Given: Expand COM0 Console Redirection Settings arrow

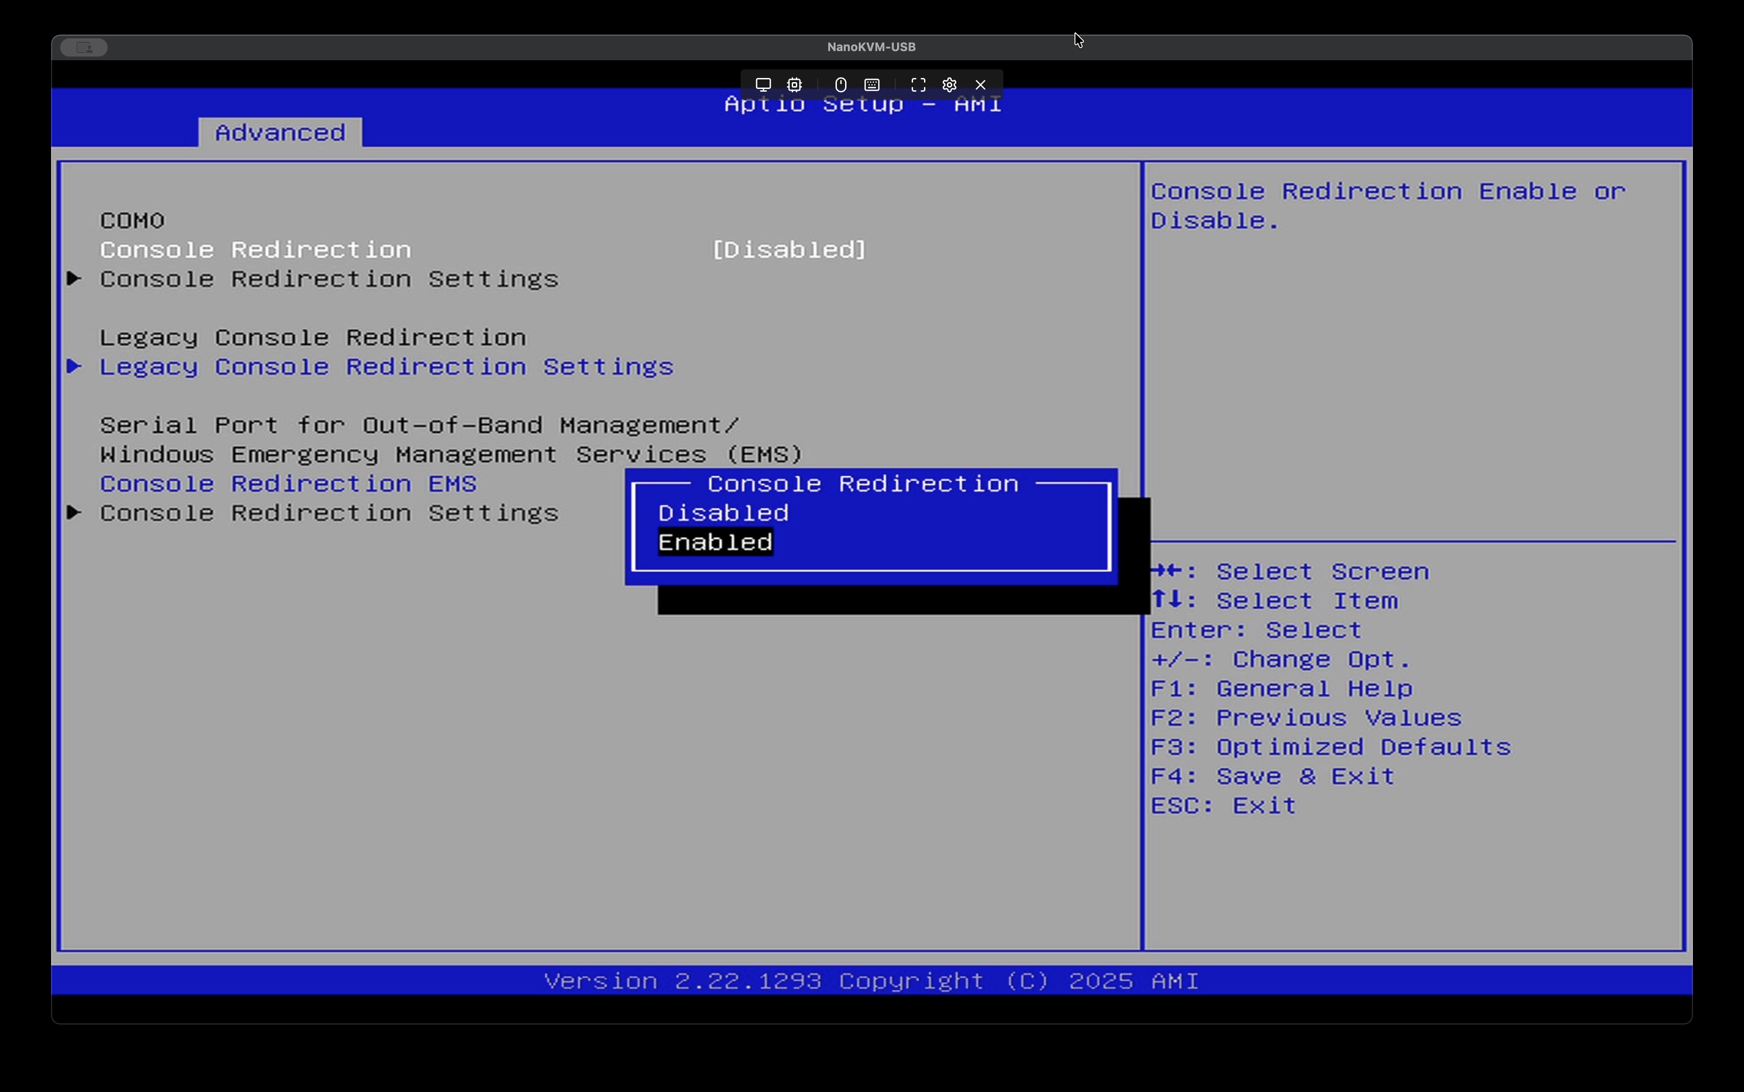Looking at the screenshot, I should (x=74, y=279).
